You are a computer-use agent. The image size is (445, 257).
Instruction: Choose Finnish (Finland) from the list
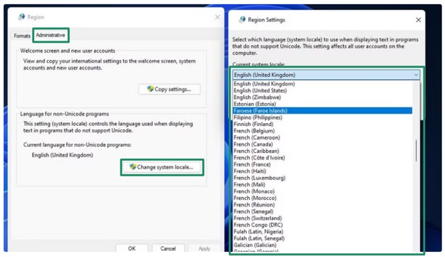[x=322, y=124]
